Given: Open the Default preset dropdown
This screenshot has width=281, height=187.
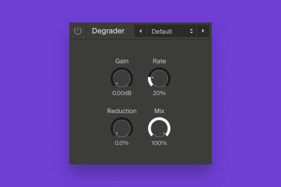Looking at the screenshot, I should (172, 31).
